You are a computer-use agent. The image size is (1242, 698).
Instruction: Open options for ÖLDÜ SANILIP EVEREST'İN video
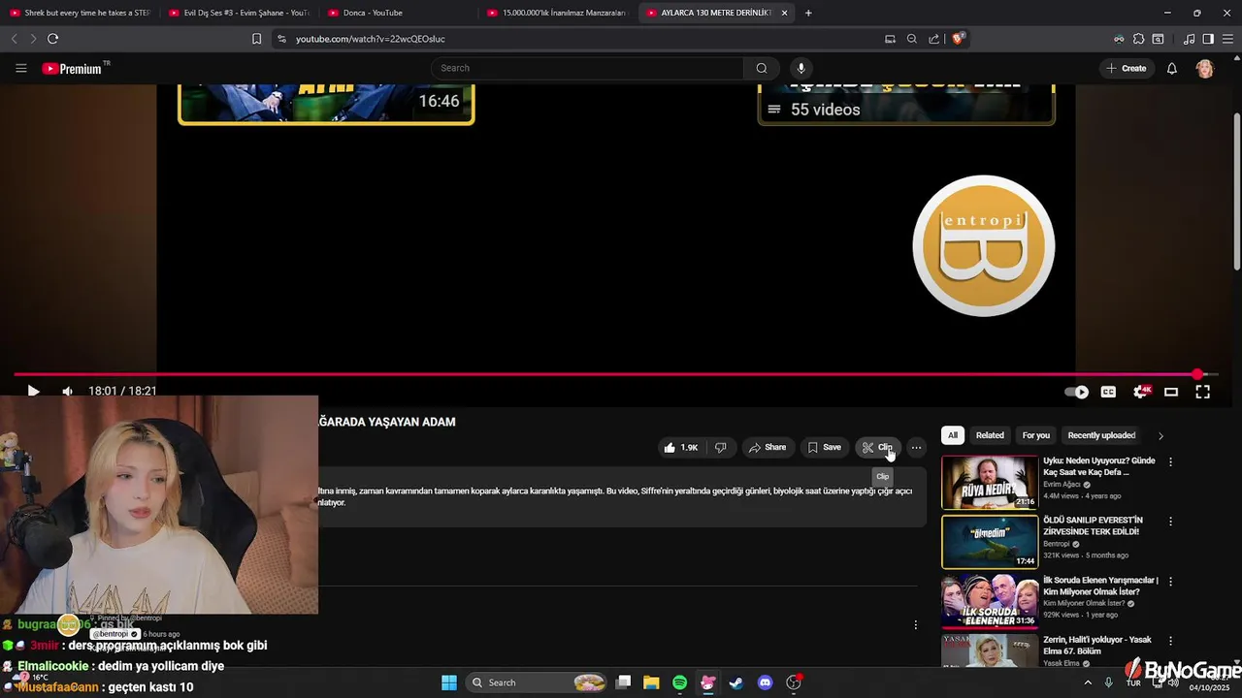(1171, 522)
